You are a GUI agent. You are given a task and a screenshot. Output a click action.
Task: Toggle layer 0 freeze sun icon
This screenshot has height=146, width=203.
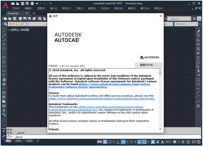14,24
